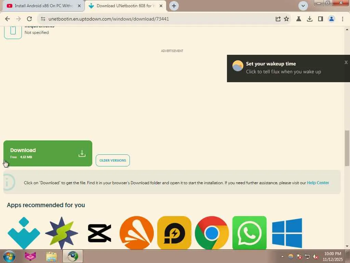Screen dimensions: 350x263
Task: Click the f.lux tray icon
Action: [x=291, y=256]
